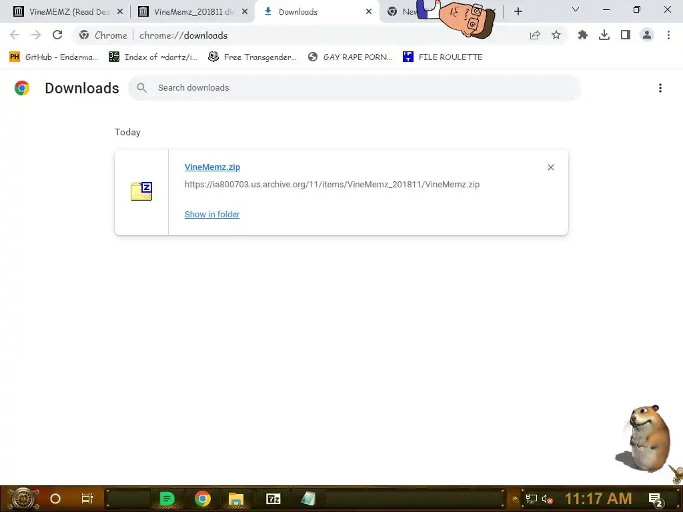683x512 pixels.
Task: Open Chrome from the taskbar
Action: pos(203,499)
